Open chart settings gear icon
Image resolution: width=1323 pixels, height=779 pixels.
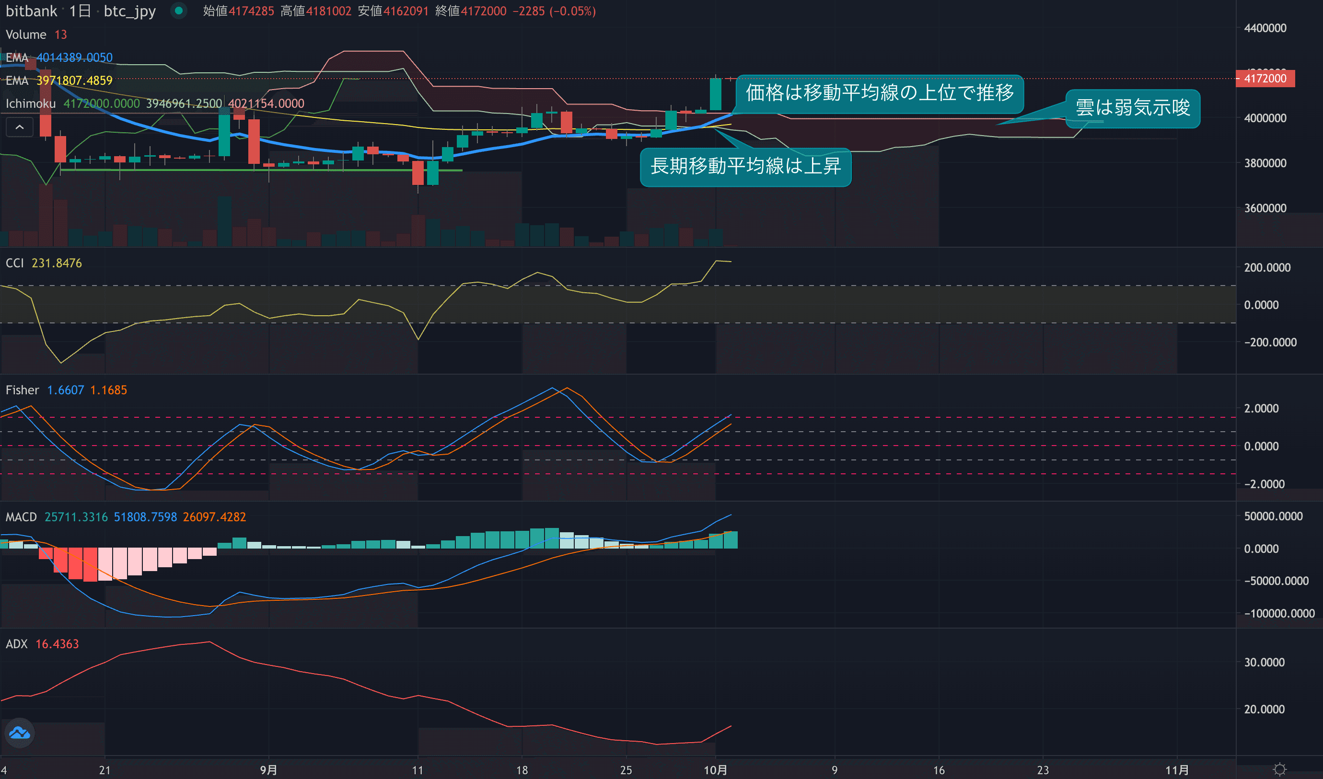pos(1279,769)
